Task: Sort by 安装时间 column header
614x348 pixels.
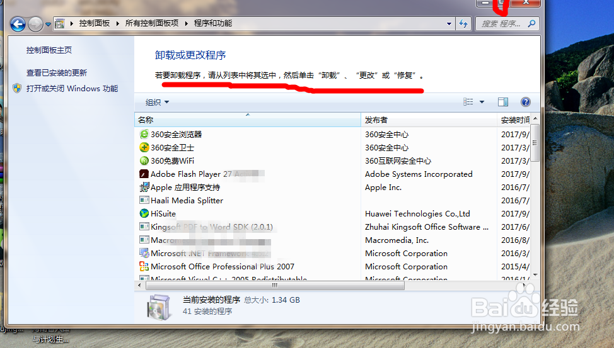Action: click(x=514, y=120)
